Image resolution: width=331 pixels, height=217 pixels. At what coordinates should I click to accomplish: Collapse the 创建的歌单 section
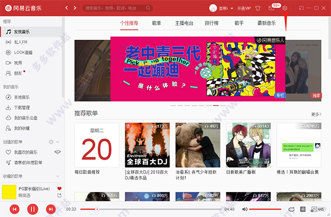[x=57, y=142]
